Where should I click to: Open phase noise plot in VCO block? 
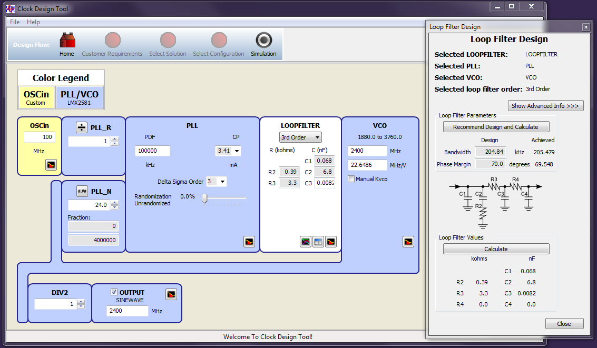408,242
